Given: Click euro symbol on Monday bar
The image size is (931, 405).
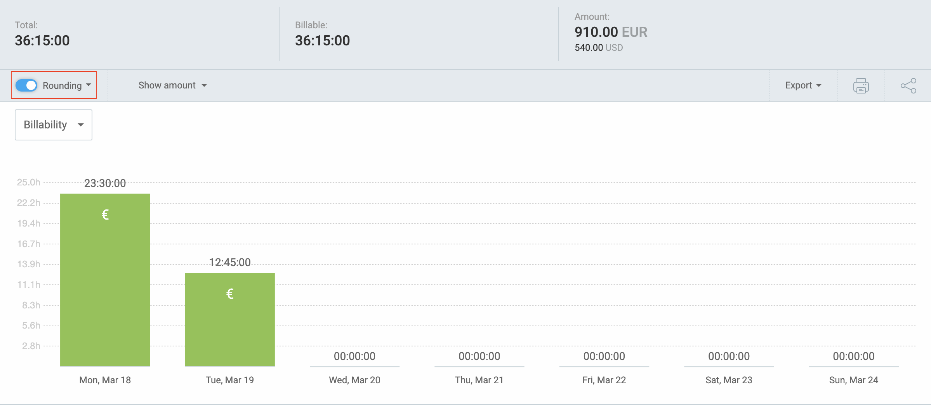Looking at the screenshot, I should [105, 215].
